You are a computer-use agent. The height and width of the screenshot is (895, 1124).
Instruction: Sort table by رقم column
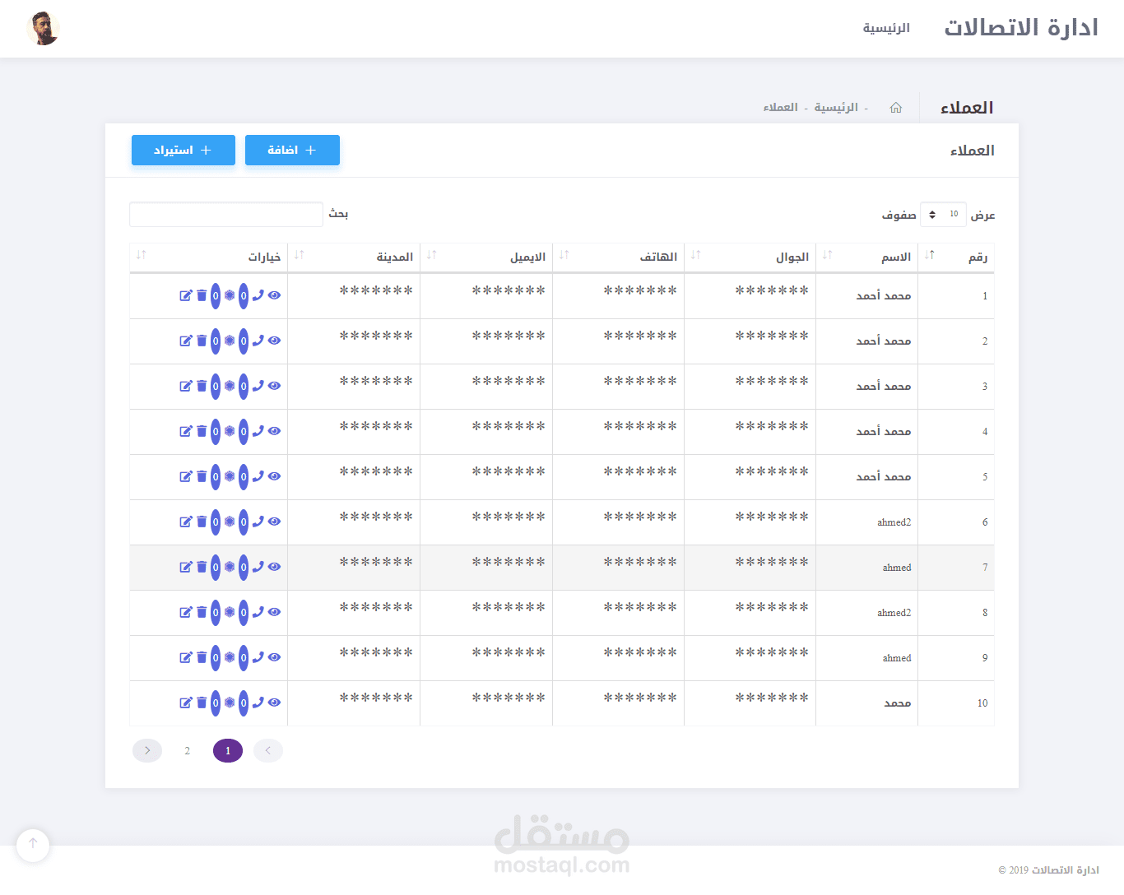(956, 257)
